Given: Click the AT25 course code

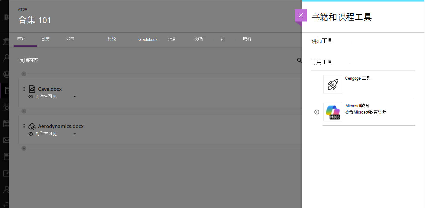Looking at the screenshot, I should (23, 10).
